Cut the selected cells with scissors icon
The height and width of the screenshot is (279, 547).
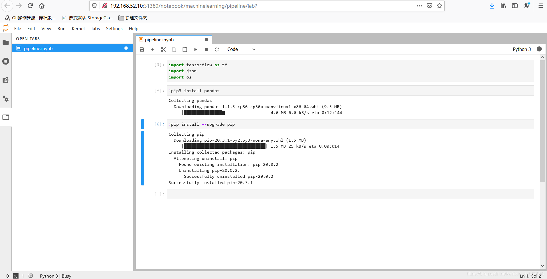point(163,49)
